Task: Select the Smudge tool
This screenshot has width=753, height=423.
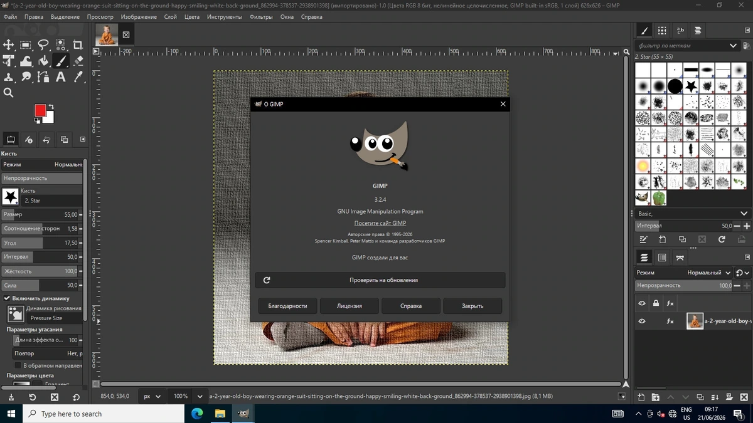Action: point(26,77)
